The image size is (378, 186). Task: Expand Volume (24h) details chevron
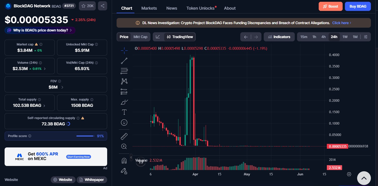point(45,69)
